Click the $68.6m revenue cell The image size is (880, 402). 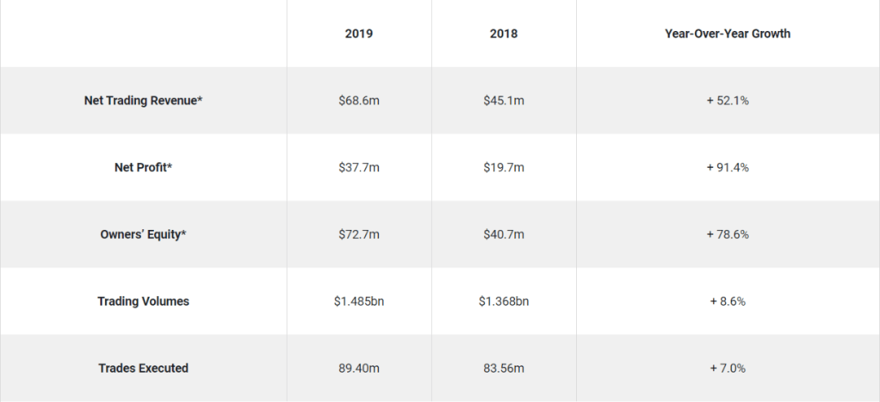359,100
